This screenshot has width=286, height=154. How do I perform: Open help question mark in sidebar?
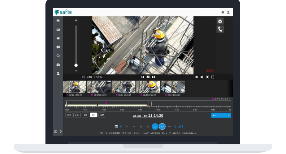pyautogui.click(x=56, y=131)
